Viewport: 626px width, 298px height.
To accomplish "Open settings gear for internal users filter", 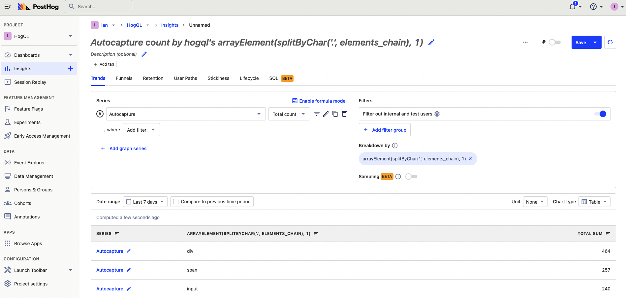I will point(437,114).
